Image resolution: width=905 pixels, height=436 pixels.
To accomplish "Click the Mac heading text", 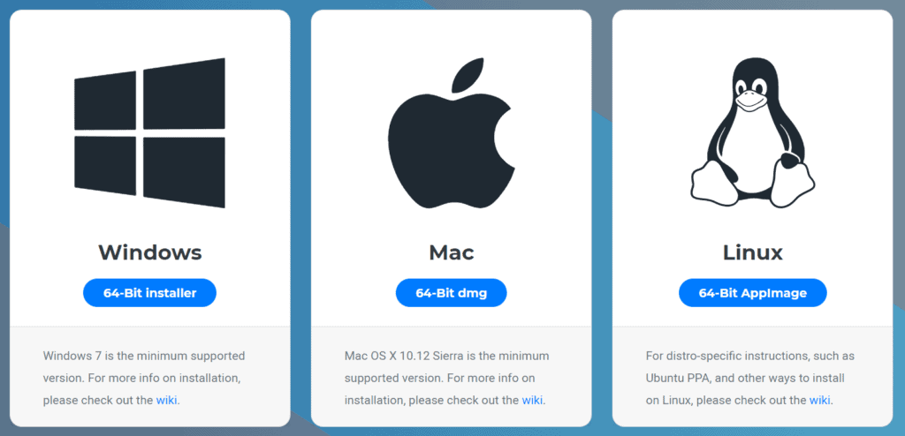I will coord(452,252).
